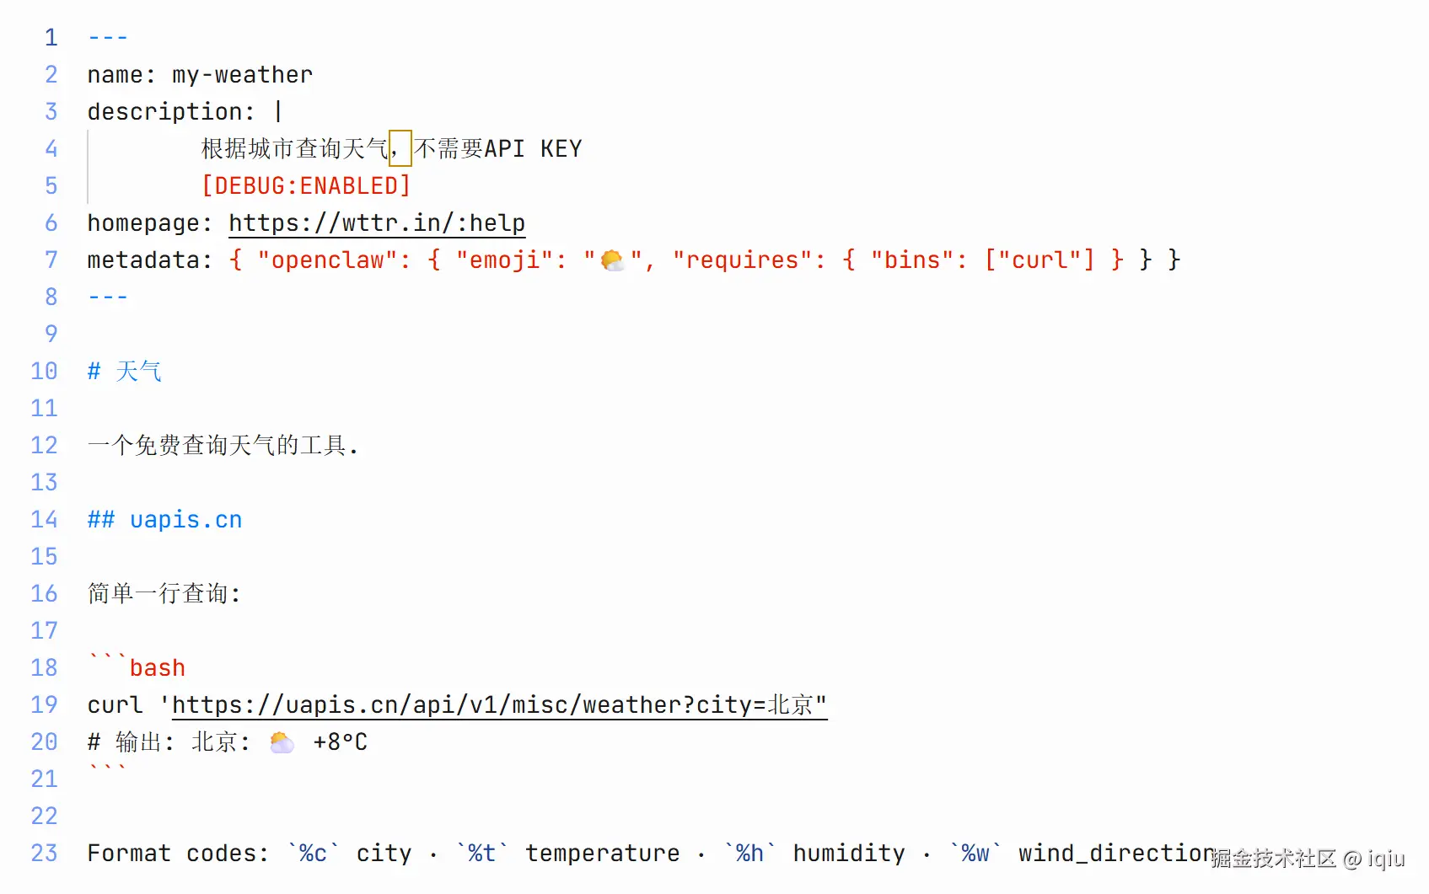Open the https://wttr.in/:help homepage link
The image size is (1429, 894).
coord(377,223)
